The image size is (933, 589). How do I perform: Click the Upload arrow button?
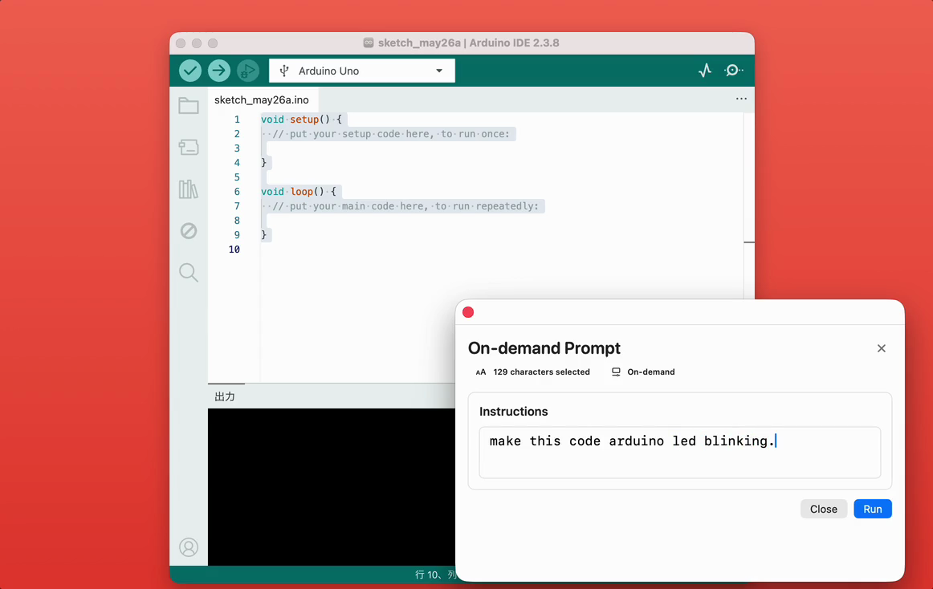(x=219, y=71)
